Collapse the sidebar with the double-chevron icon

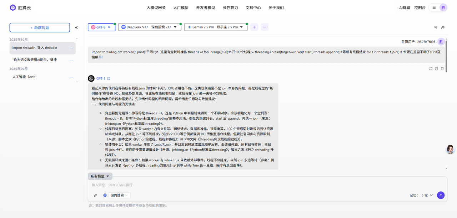76,27
